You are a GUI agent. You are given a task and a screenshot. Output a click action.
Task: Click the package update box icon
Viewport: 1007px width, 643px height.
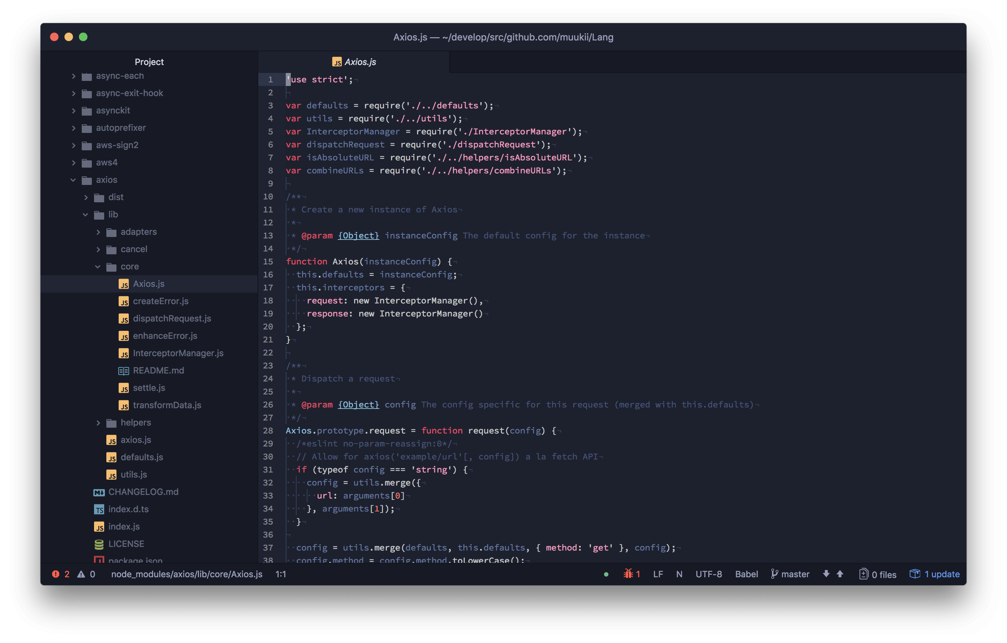pyautogui.click(x=914, y=574)
